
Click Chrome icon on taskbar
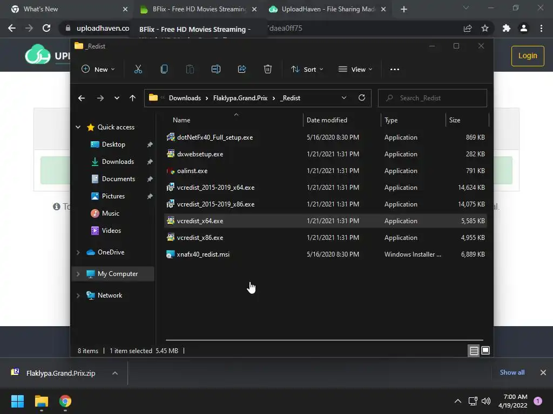click(65, 401)
